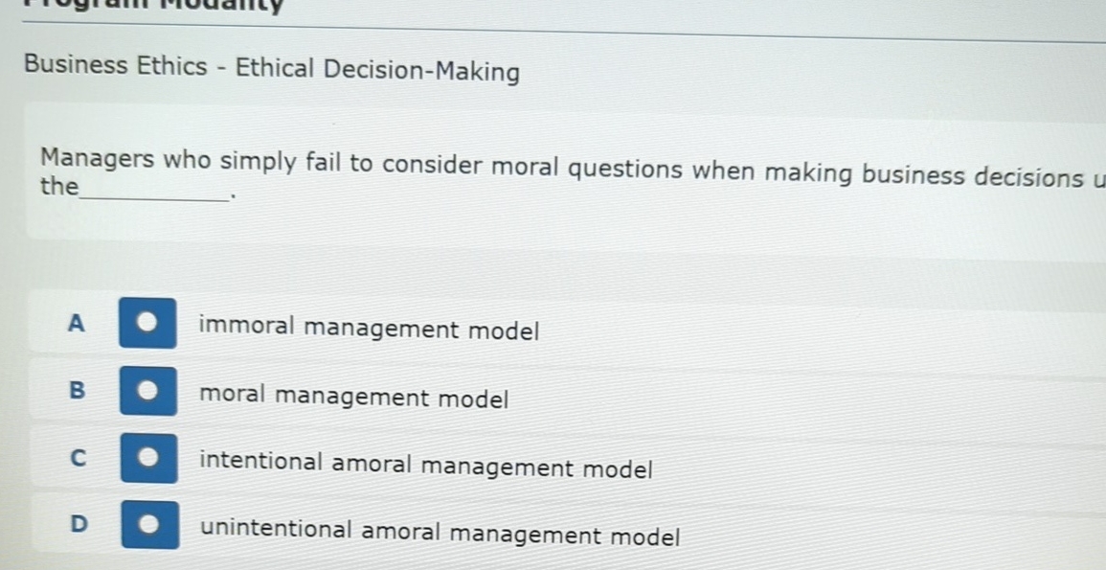This screenshot has height=570, width=1106.
Task: Choose 'unintentional amoral management model' option
Action: click(438, 536)
